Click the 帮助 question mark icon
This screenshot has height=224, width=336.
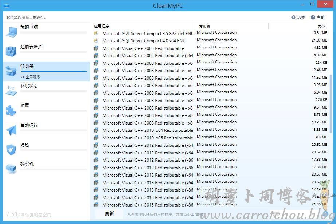click(313, 17)
